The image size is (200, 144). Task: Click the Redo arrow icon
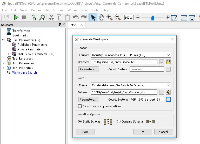tap(84, 17)
